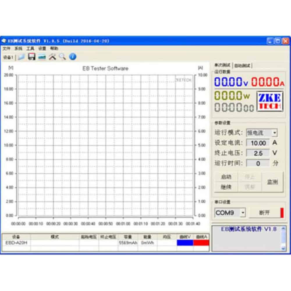Click the magnifying glass zoom icon
This screenshot has height=291, width=291.
pyautogui.click(x=62, y=57)
